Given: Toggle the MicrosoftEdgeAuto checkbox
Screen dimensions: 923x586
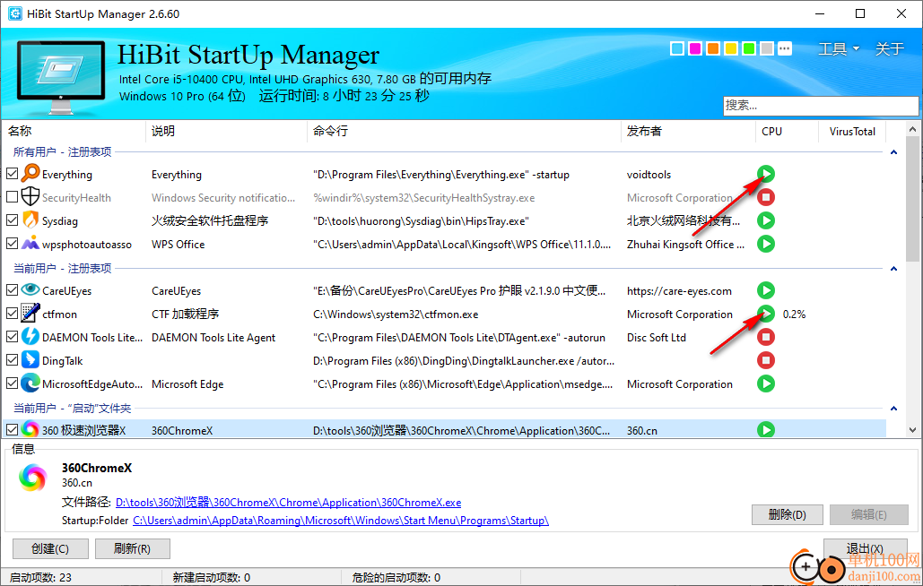Looking at the screenshot, I should point(12,383).
